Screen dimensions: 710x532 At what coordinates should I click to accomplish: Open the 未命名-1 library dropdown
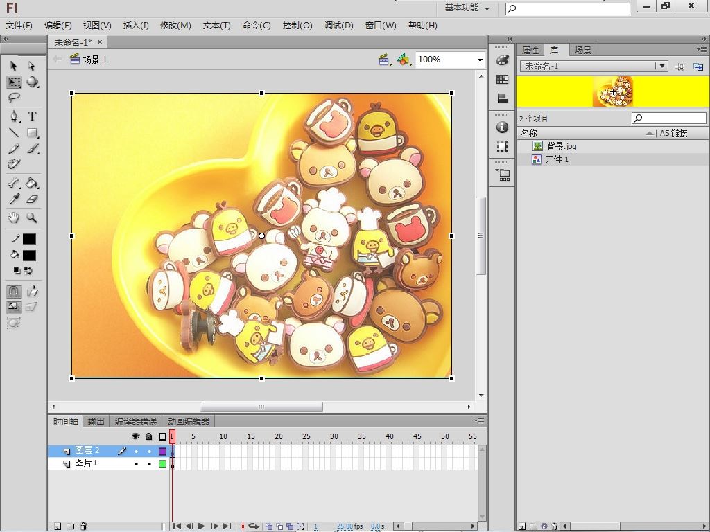(662, 66)
